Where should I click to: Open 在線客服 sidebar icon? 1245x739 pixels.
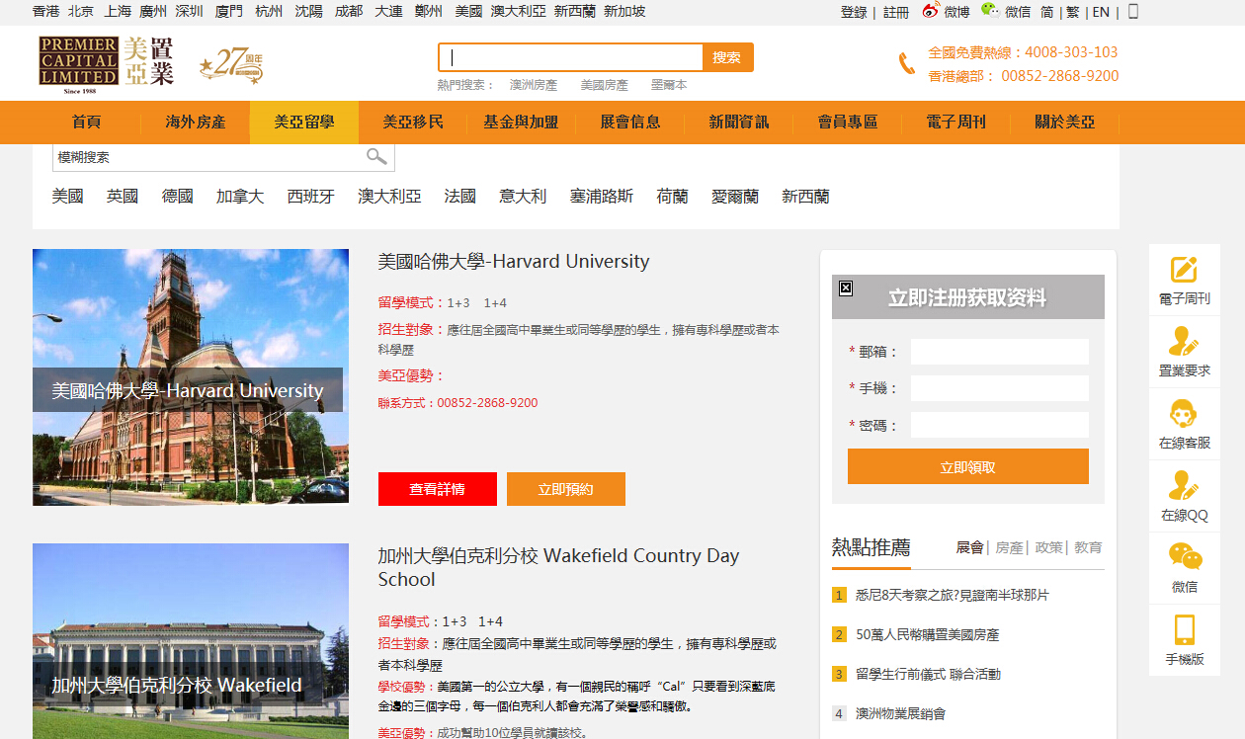(1184, 413)
